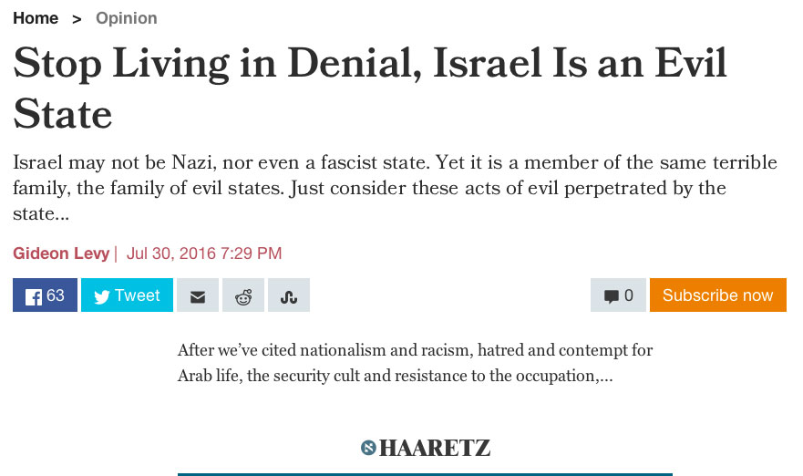Open the comments speech bubble button
The width and height of the screenshot is (803, 476).
pyautogui.click(x=618, y=295)
